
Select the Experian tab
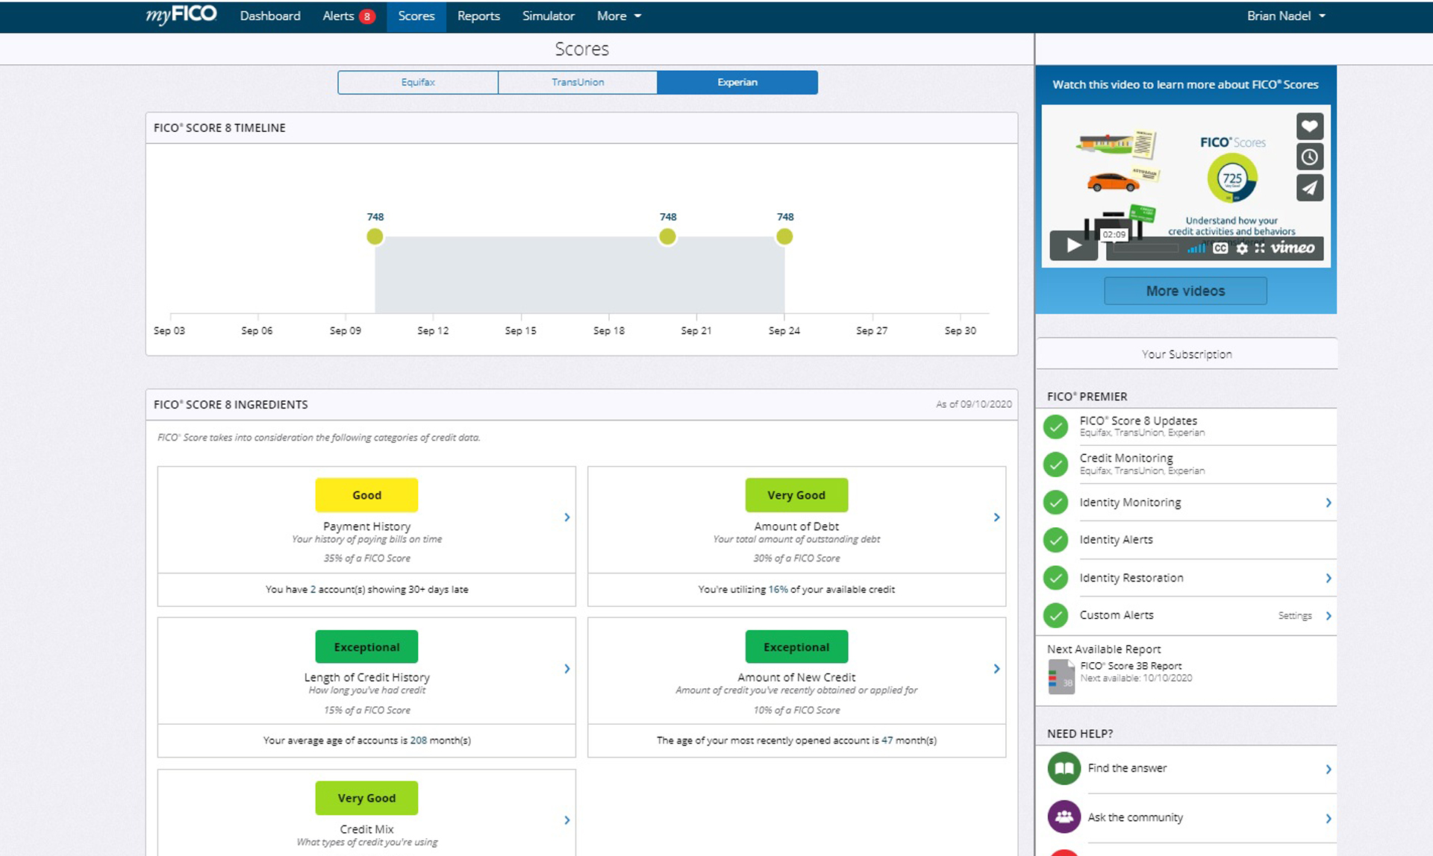[737, 82]
